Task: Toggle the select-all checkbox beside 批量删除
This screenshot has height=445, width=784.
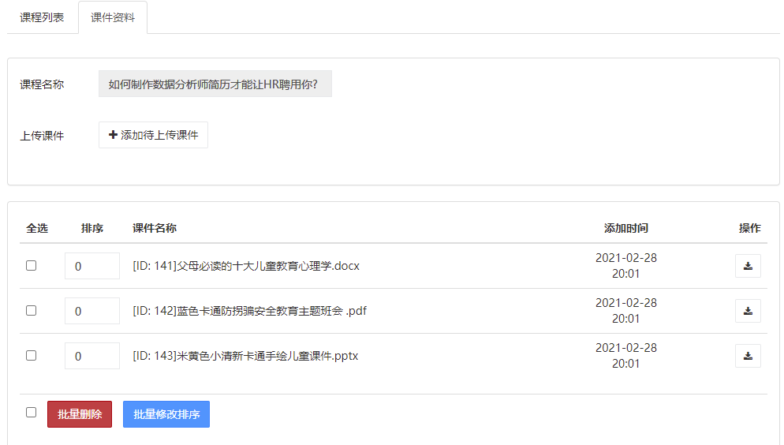Action: coord(31,413)
